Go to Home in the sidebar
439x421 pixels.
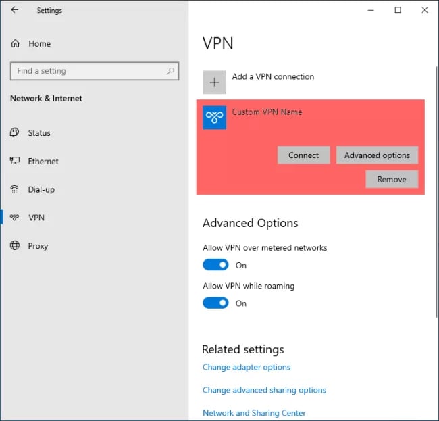39,44
